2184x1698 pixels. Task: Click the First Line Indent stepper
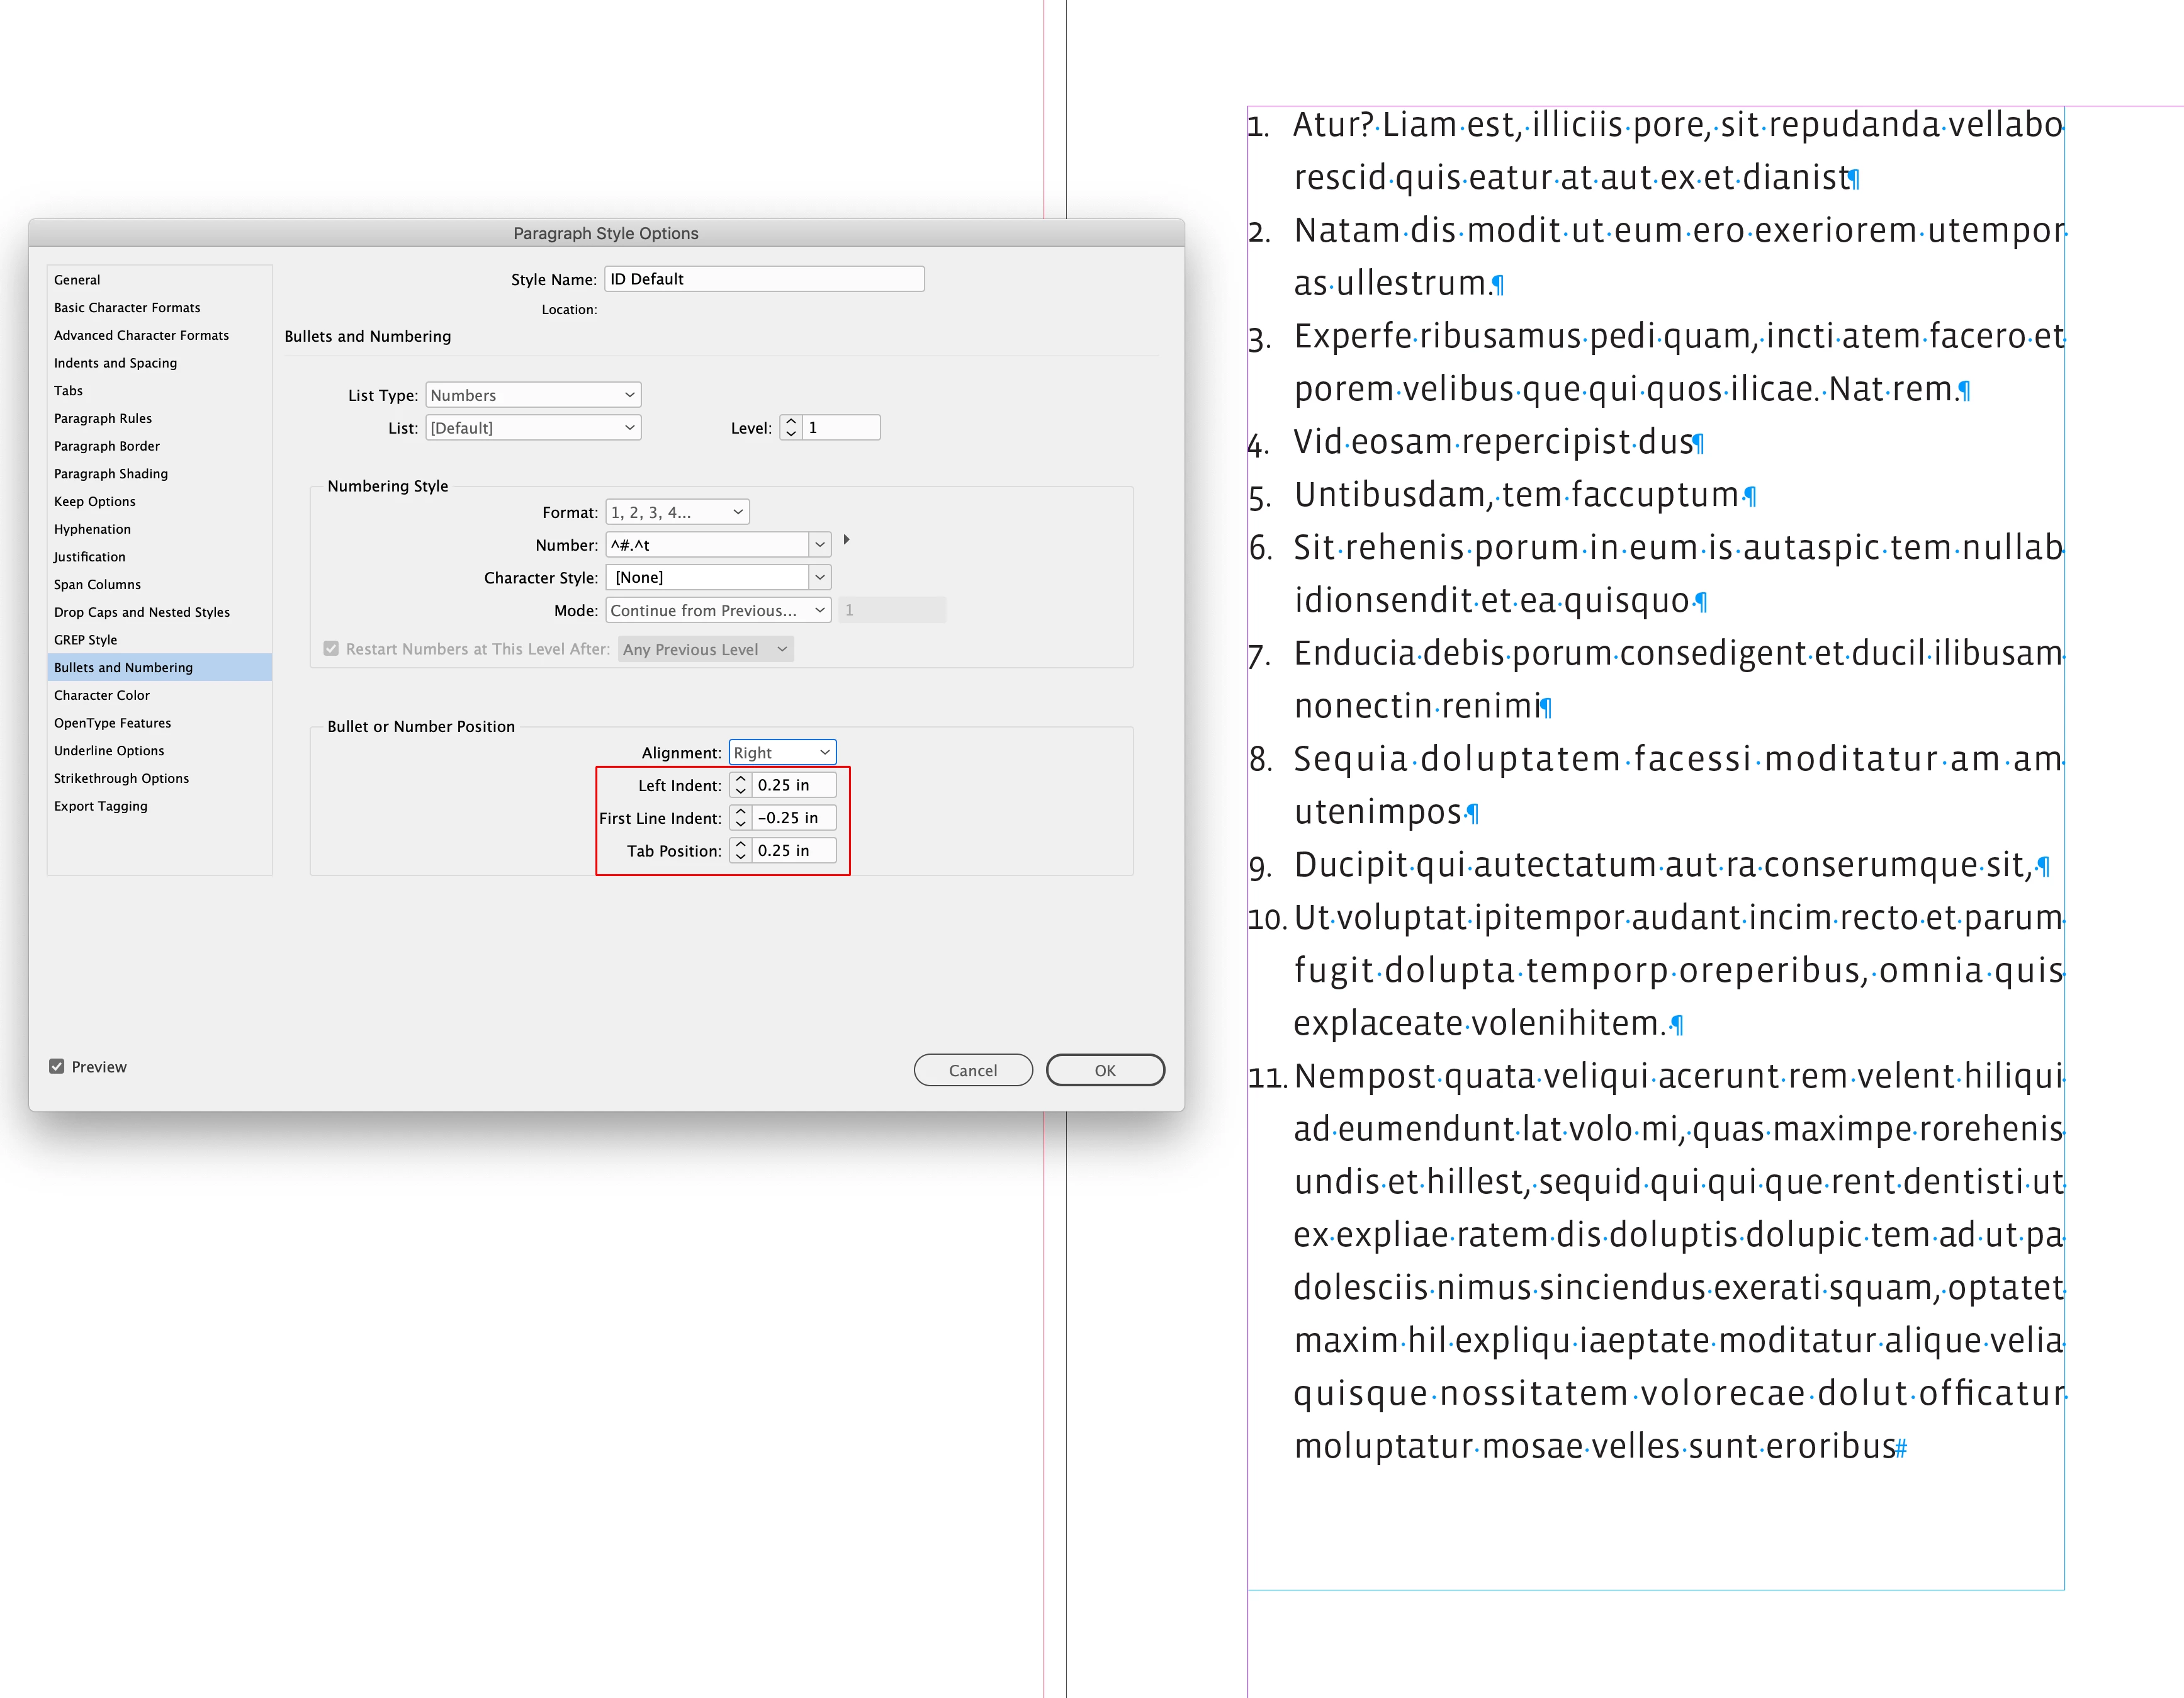tap(740, 818)
